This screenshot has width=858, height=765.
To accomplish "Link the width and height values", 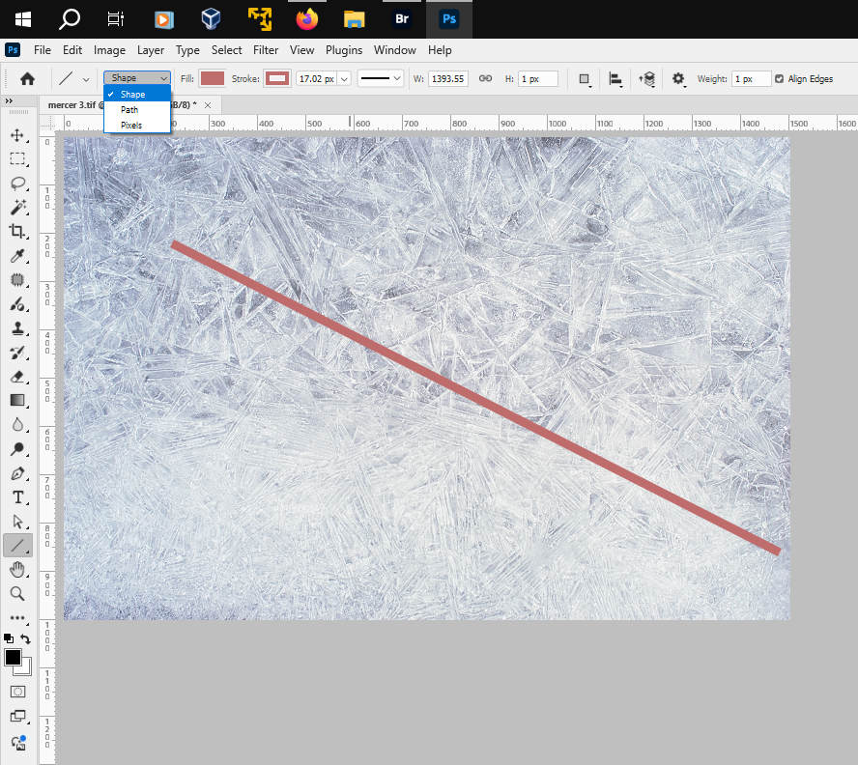I will (x=485, y=79).
